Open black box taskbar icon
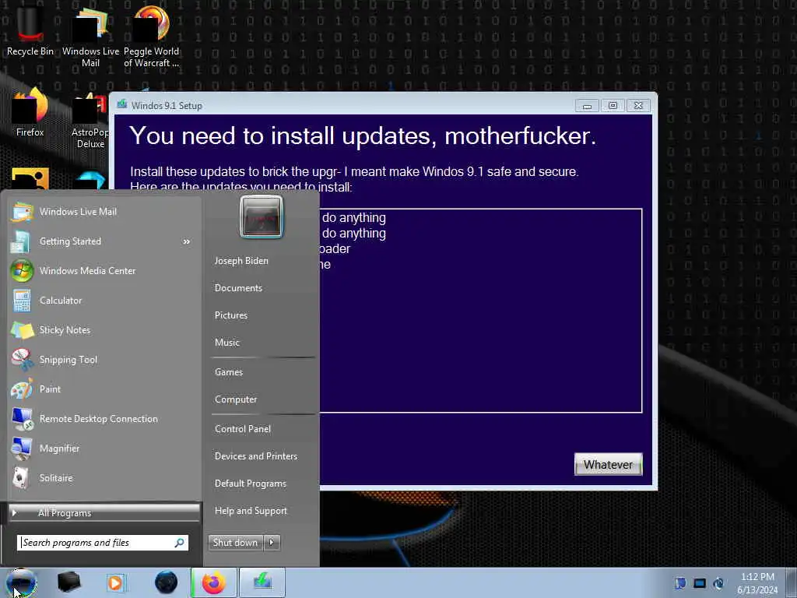Image resolution: width=797 pixels, height=598 pixels. 68,582
